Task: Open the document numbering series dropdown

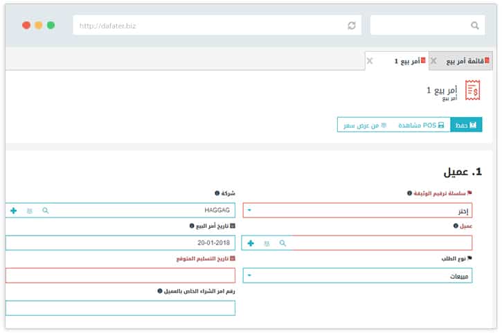Action: [x=357, y=211]
